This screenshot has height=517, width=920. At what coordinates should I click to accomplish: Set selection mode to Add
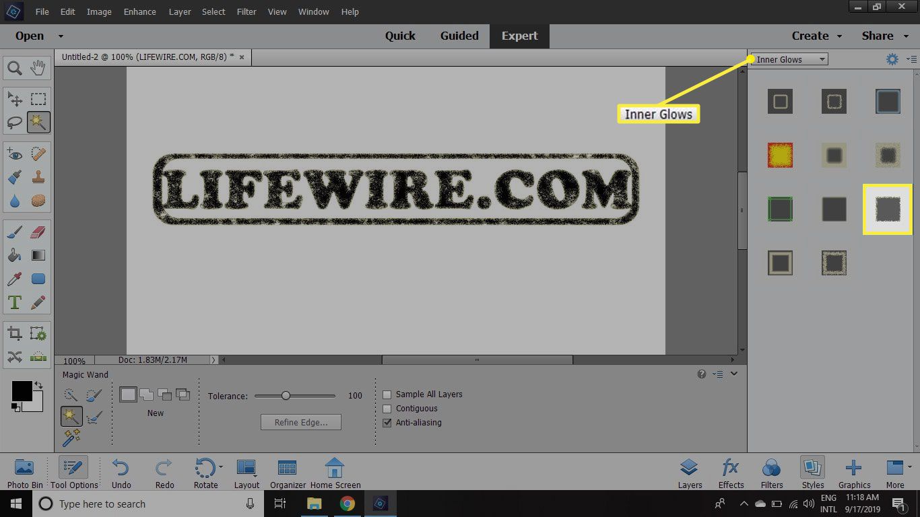pos(146,394)
